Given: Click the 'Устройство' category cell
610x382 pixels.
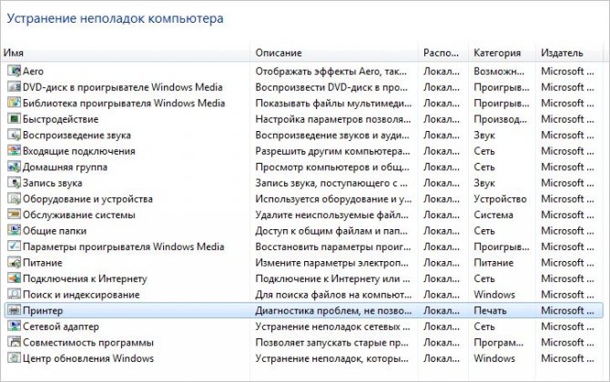Looking at the screenshot, I should (x=500, y=198).
